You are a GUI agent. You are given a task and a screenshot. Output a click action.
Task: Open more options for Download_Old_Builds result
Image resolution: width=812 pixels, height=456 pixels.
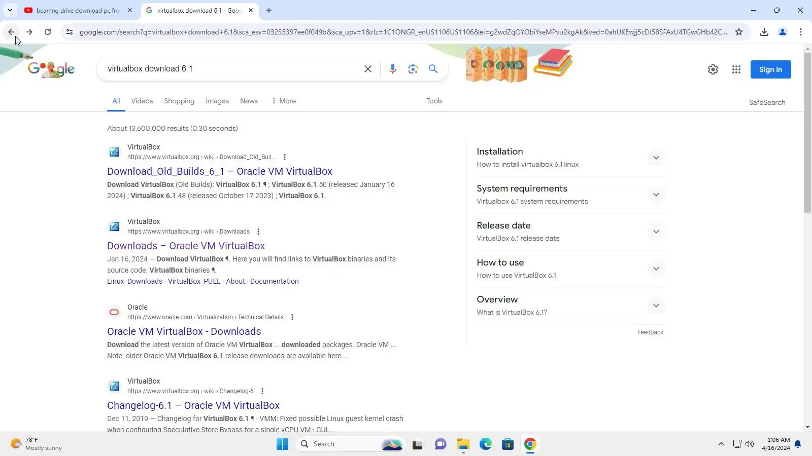[285, 157]
